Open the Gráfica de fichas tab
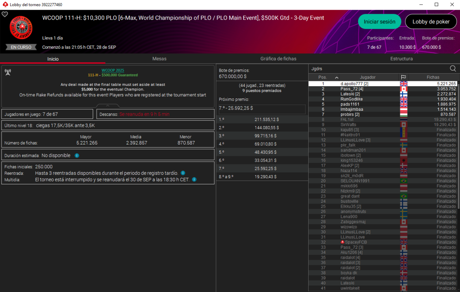This screenshot has height=292, width=460. click(278, 59)
